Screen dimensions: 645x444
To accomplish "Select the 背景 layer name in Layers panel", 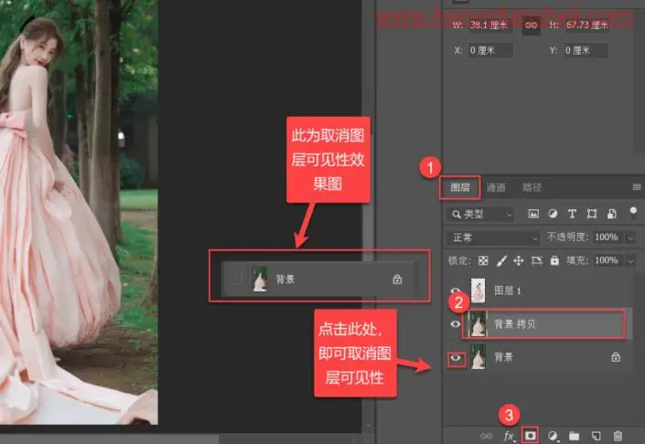I will point(503,357).
